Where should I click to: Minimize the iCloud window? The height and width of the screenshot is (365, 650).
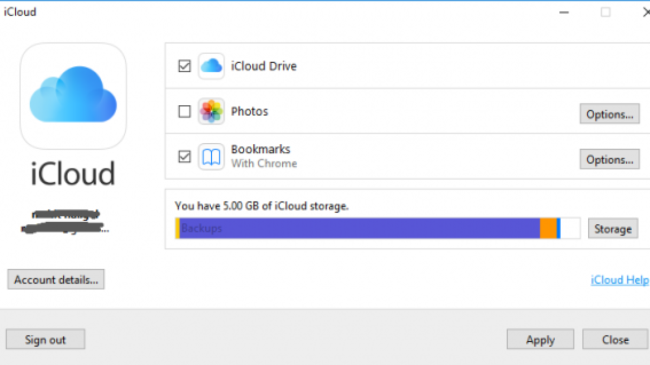[x=564, y=12]
